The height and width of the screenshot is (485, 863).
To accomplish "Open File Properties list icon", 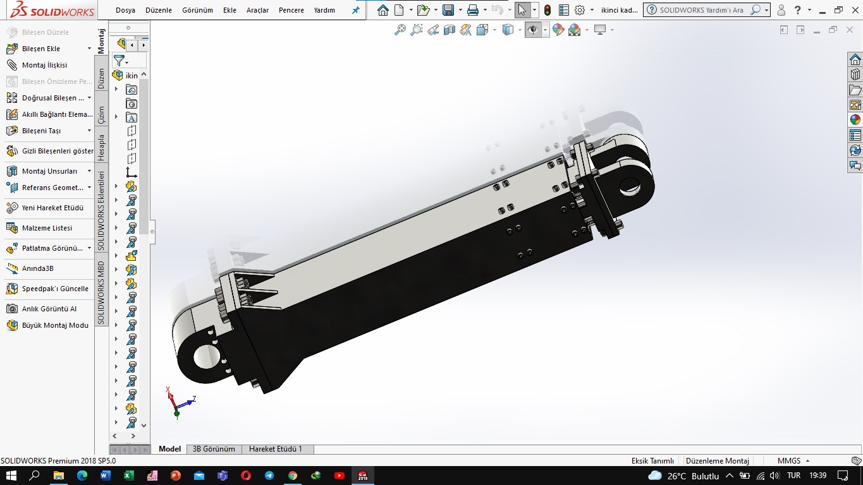I will 564,10.
